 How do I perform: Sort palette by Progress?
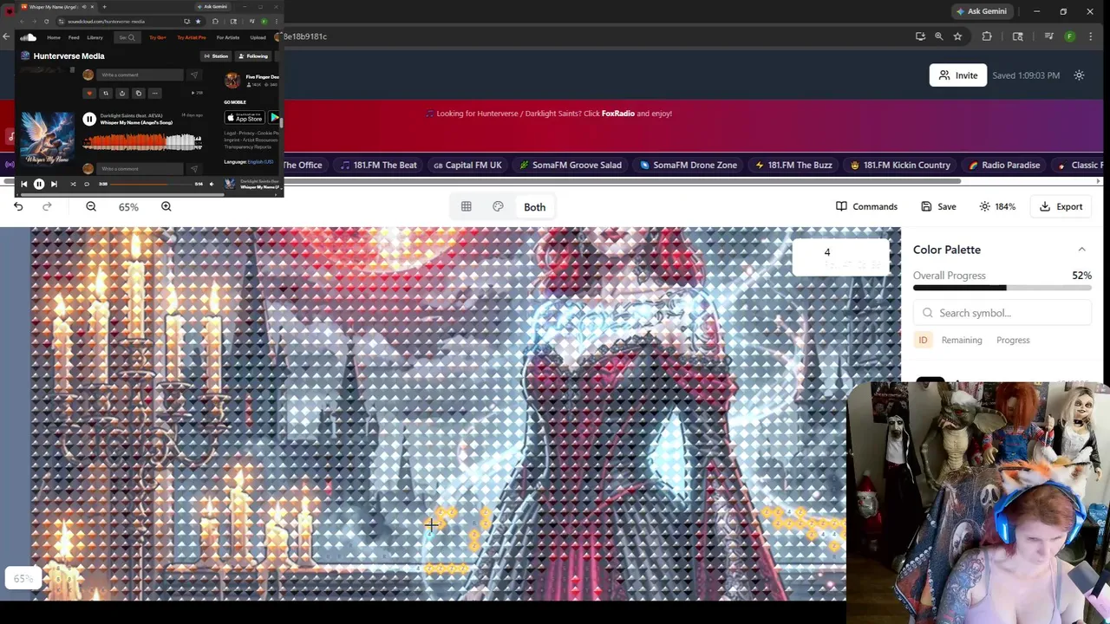[x=1013, y=340]
